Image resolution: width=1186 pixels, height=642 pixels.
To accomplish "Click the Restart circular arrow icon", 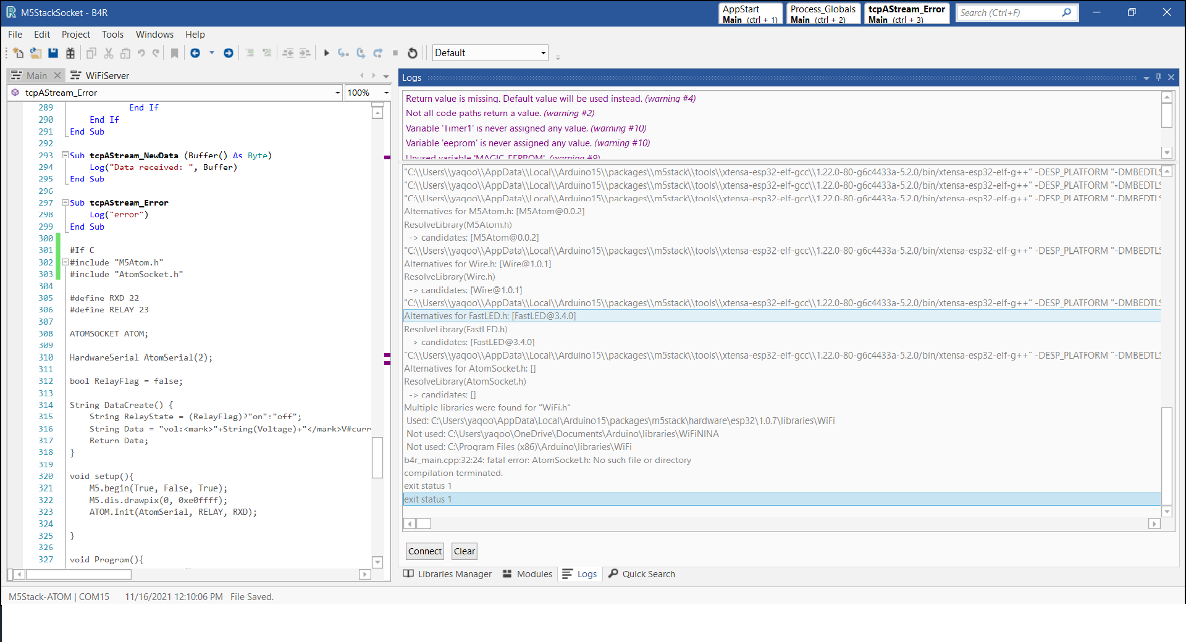I will coord(413,53).
